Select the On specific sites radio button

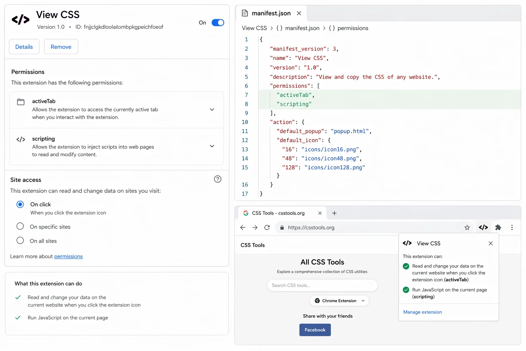tap(20, 226)
